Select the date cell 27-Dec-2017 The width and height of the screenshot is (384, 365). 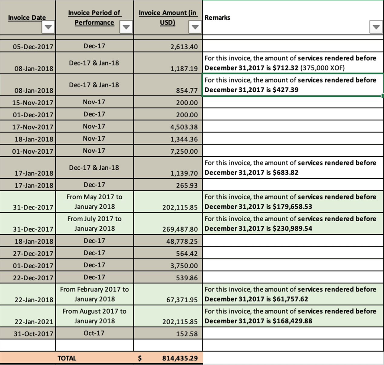pyautogui.click(x=28, y=253)
